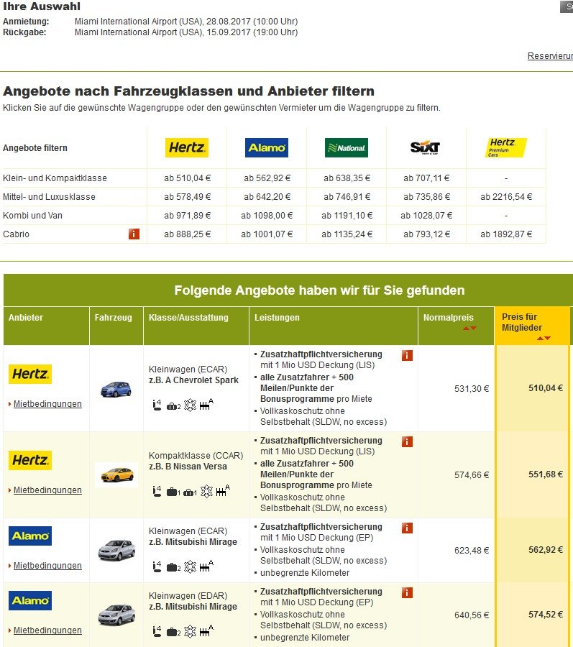This screenshot has width=573, height=647.
Task: Open the blue Chevrolet Spark car thumbnail
Action: [x=116, y=389]
